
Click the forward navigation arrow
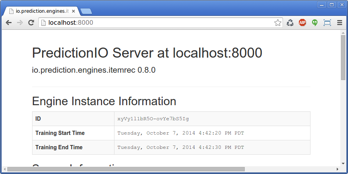click(x=20, y=23)
